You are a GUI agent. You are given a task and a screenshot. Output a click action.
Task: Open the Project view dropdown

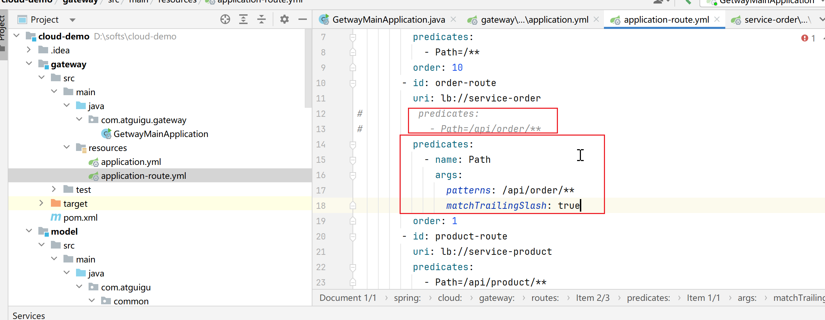click(73, 20)
